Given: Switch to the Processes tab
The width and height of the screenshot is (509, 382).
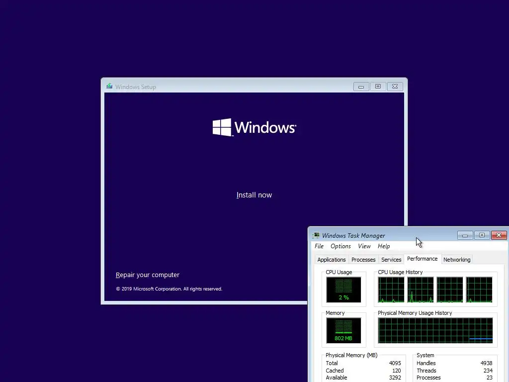Looking at the screenshot, I should click(363, 260).
